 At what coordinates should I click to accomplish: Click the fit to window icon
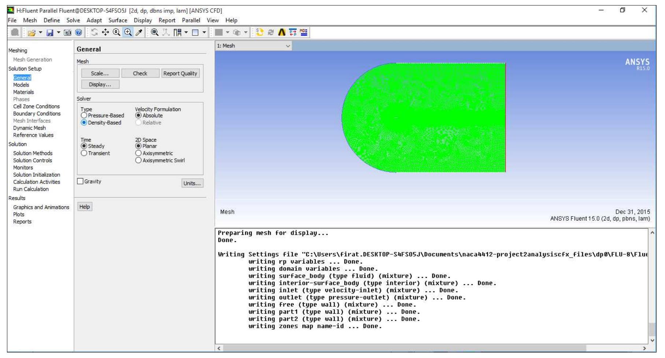click(x=155, y=33)
